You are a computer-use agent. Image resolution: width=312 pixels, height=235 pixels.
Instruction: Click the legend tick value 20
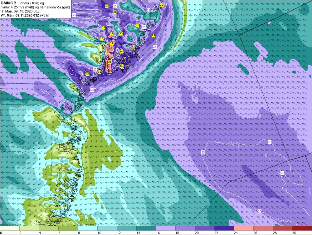pos(197,233)
